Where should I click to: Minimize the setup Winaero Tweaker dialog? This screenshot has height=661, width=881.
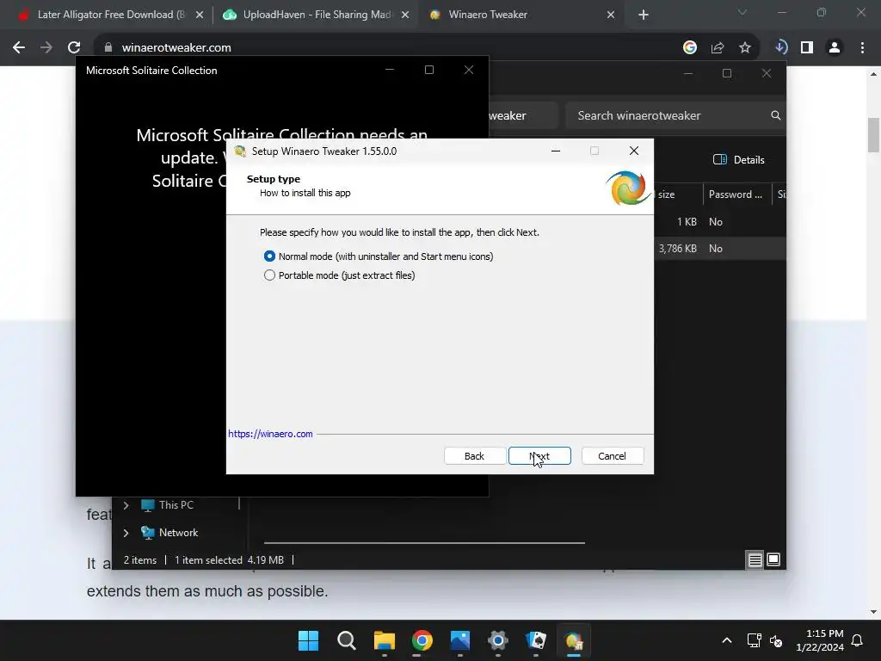(556, 151)
